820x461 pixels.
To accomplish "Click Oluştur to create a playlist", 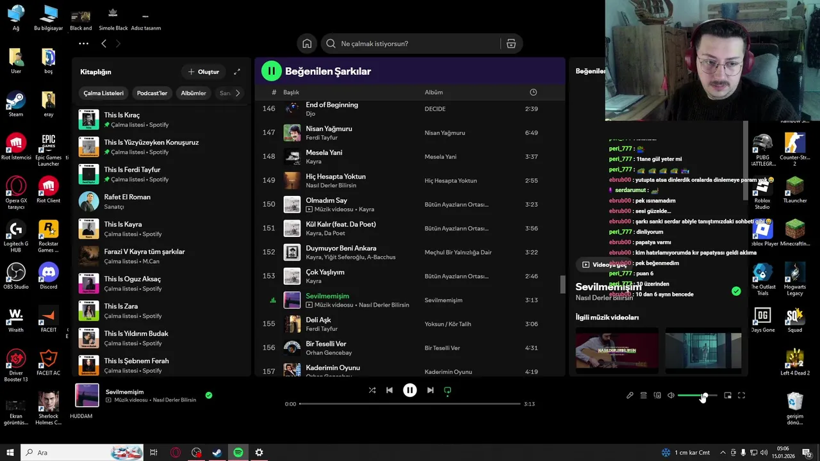I will click(x=204, y=72).
